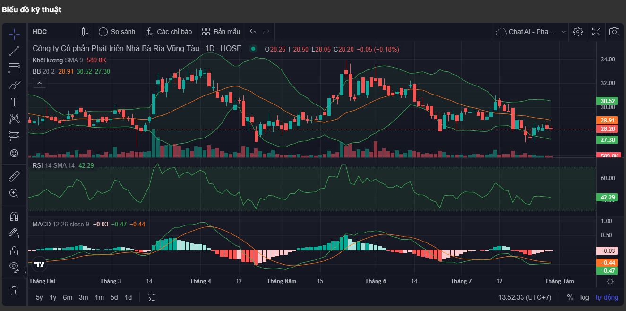Click the TradingView logo

[x=40, y=264]
